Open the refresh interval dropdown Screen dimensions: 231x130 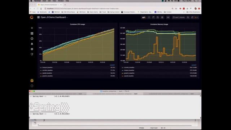point(196,17)
